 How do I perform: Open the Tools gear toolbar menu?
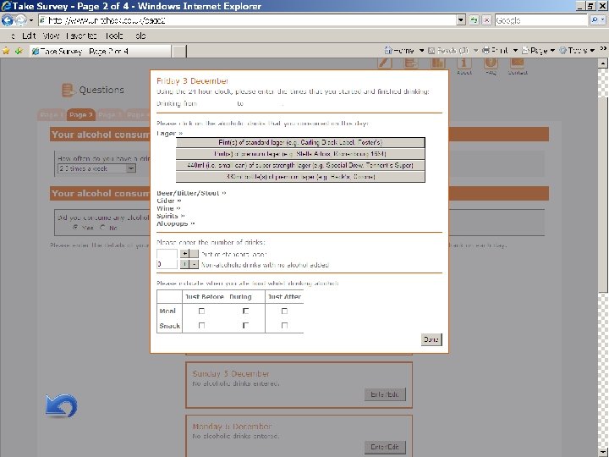[x=577, y=50]
